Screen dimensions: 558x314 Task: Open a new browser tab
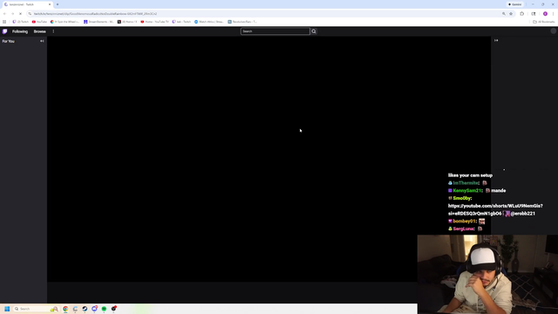(x=58, y=4)
